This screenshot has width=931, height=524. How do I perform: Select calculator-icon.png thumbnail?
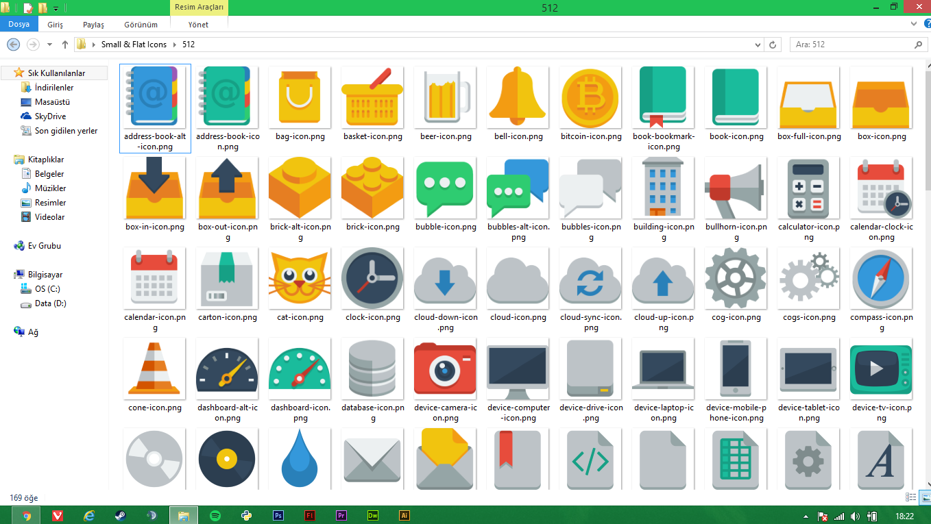click(809, 188)
